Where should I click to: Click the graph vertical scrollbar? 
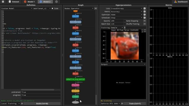coord(96,100)
